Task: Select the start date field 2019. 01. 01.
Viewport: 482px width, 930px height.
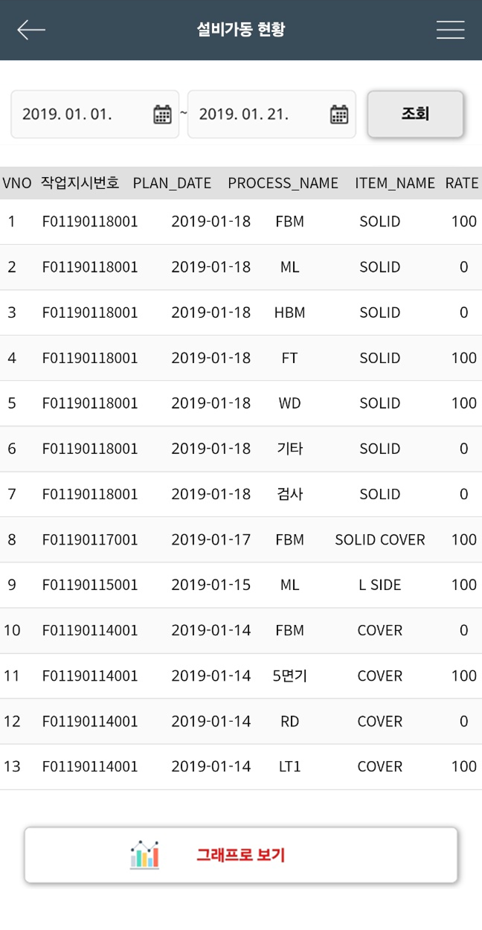Action: point(95,115)
